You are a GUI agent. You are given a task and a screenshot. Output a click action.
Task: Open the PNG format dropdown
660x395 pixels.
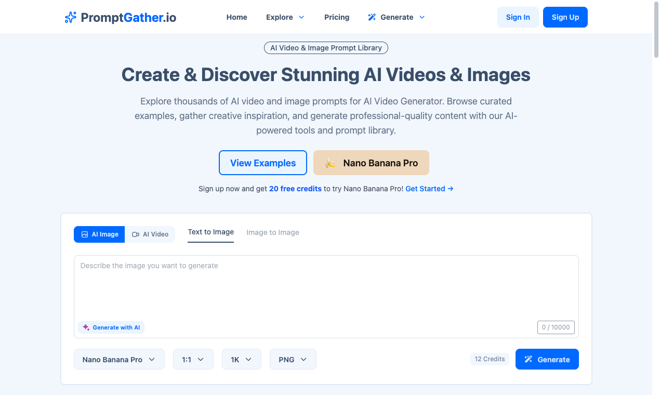pyautogui.click(x=293, y=359)
